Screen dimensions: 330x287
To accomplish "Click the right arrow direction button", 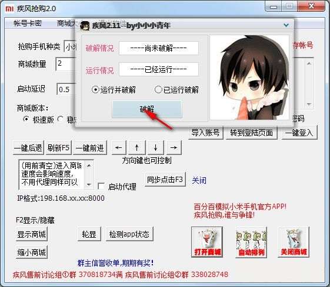I will pyautogui.click(x=174, y=147).
